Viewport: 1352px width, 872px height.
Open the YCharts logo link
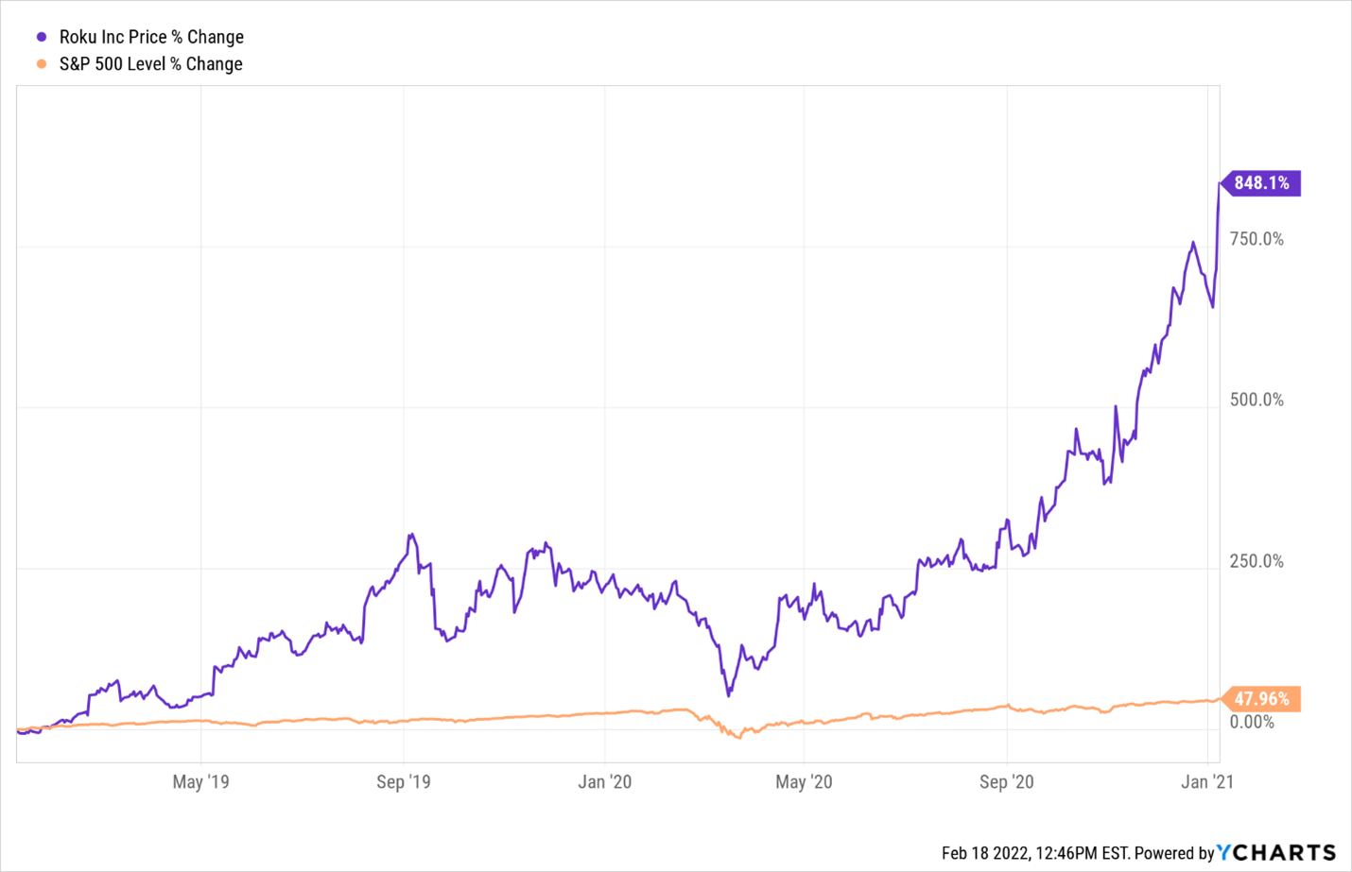tap(1276, 853)
